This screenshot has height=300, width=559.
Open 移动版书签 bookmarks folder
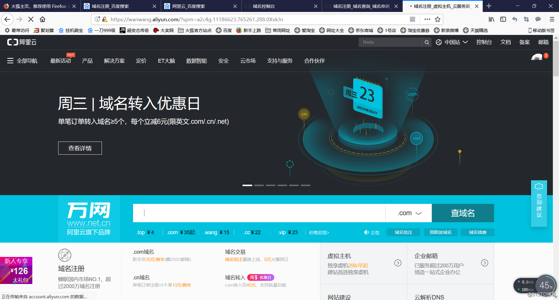point(541,30)
